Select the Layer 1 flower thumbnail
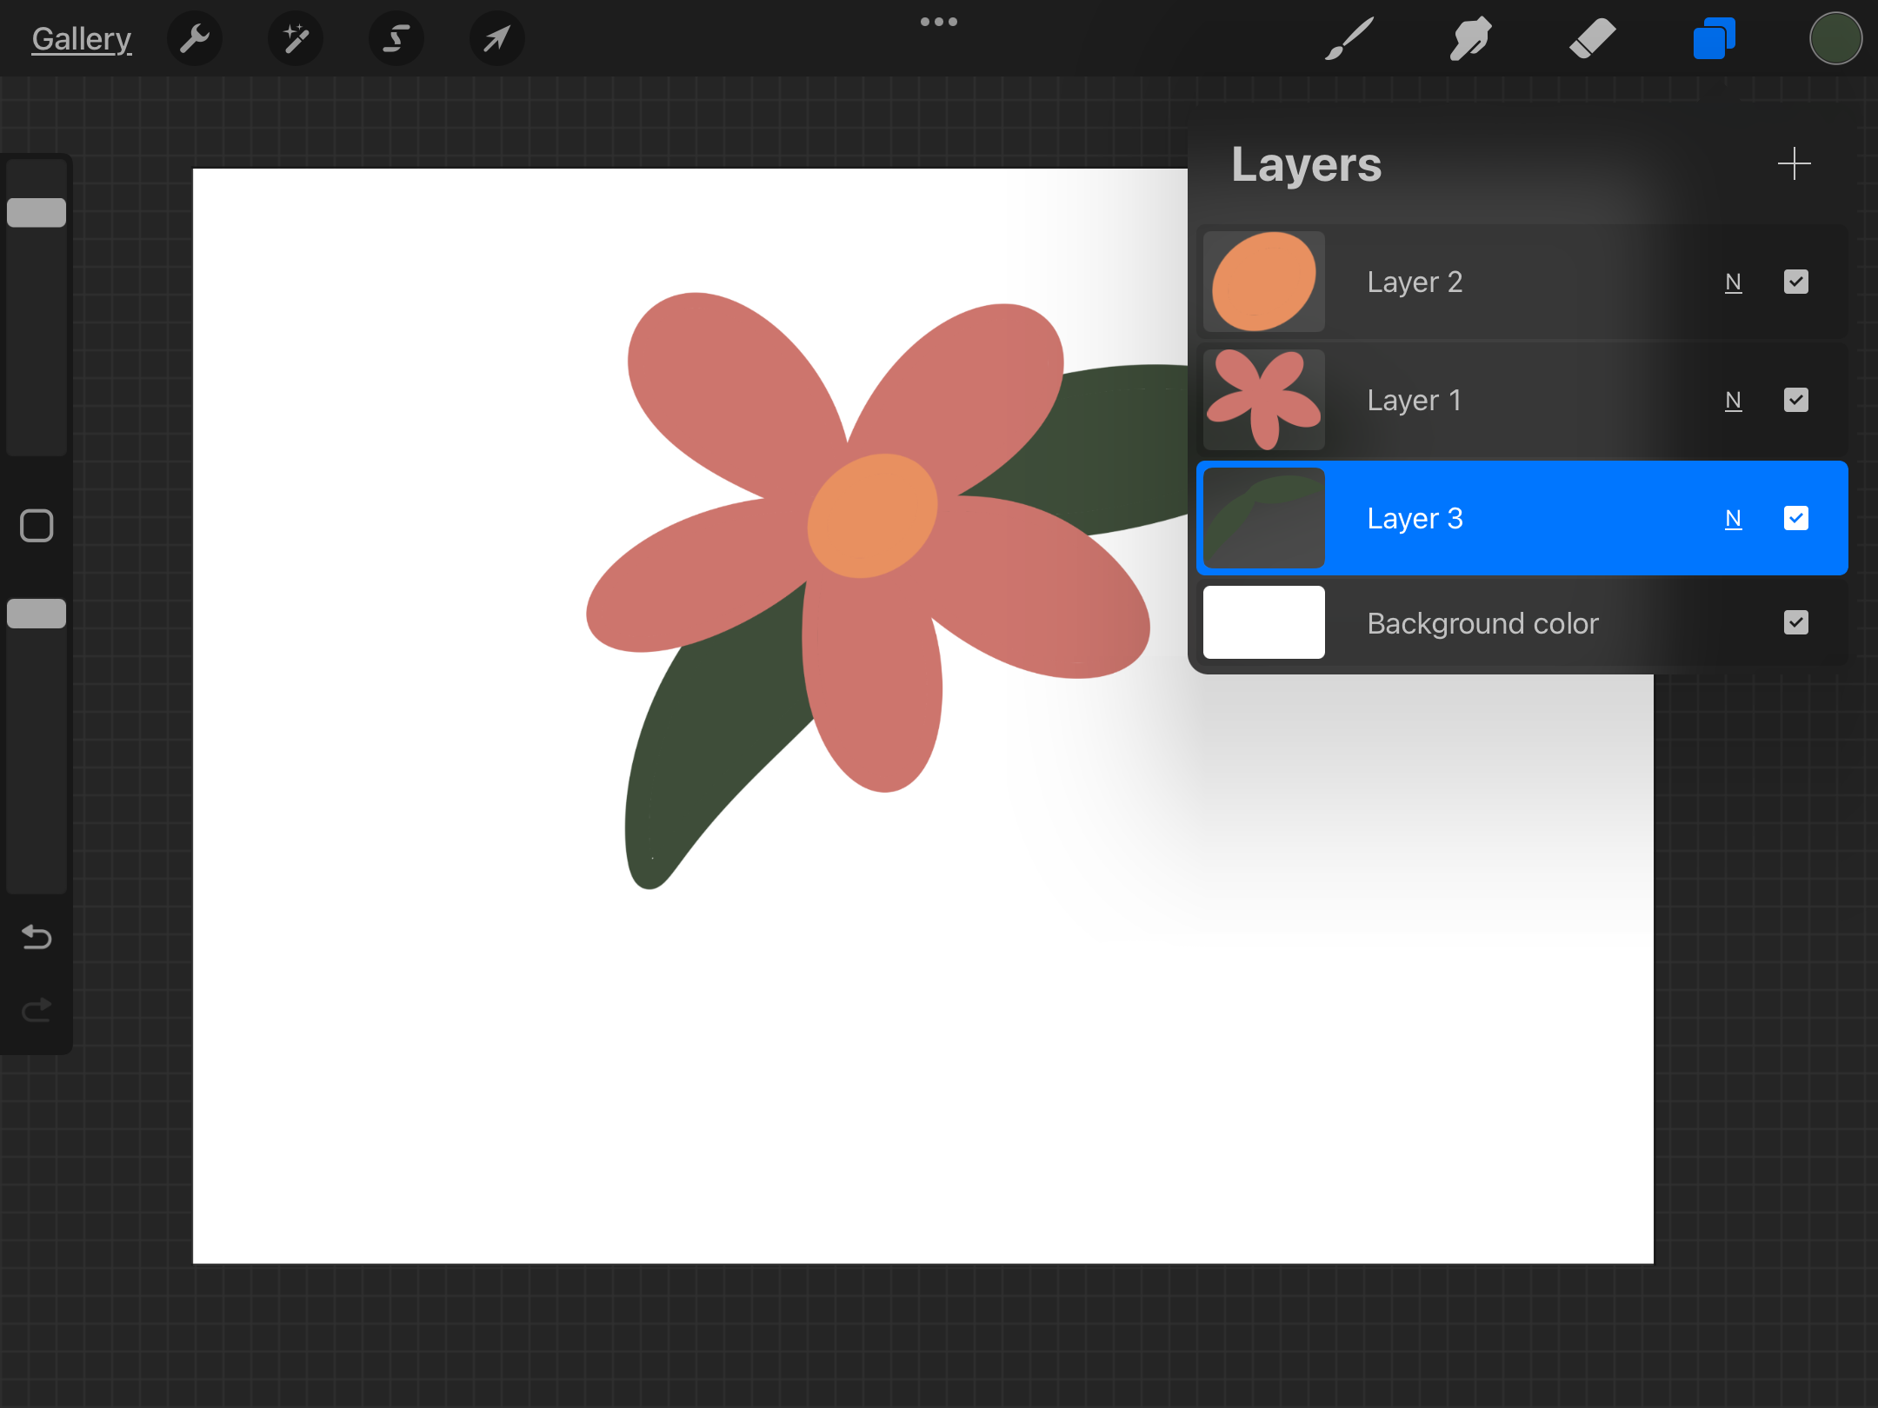Image resolution: width=1878 pixels, height=1408 pixels. [x=1262, y=400]
